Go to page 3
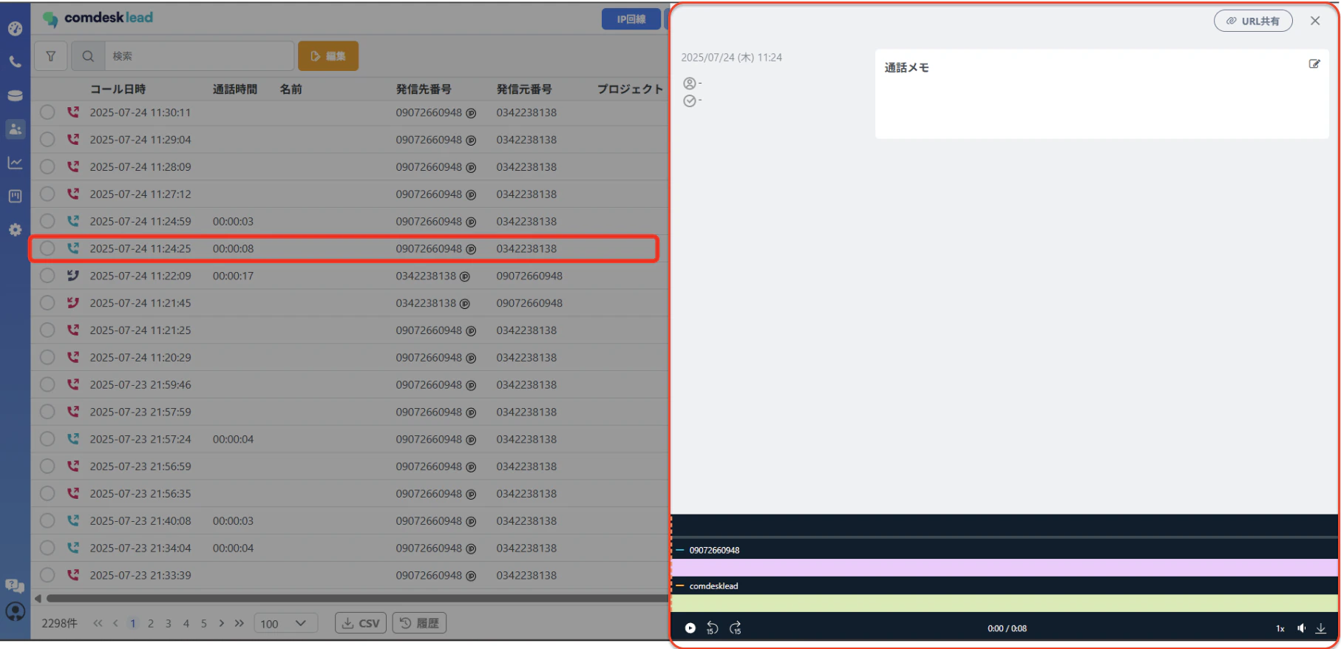 coord(169,624)
